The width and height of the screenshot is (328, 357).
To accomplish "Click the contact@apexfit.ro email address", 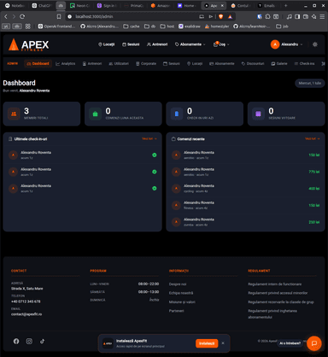I will click(x=26, y=314).
